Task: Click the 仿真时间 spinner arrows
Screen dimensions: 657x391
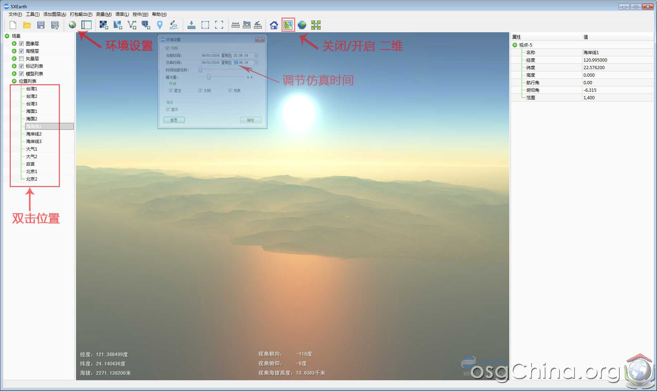Action: click(x=256, y=62)
